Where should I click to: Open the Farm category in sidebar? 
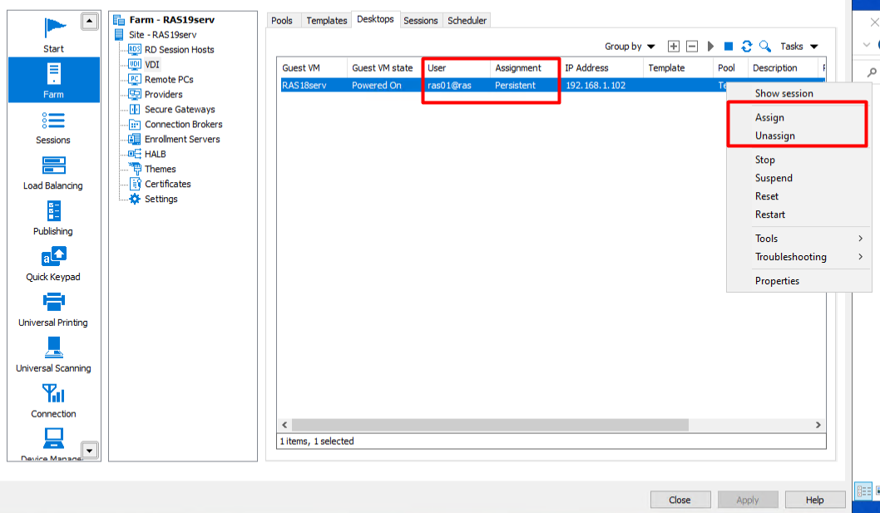(53, 80)
